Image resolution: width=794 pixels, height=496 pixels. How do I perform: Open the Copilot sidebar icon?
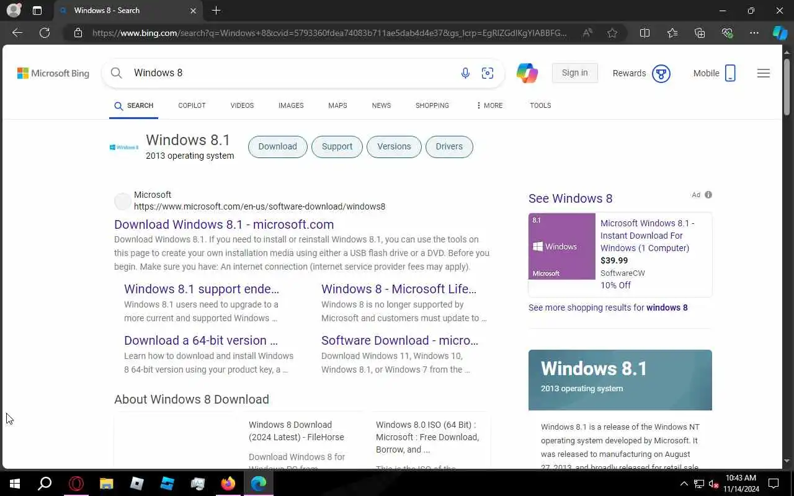[780, 33]
